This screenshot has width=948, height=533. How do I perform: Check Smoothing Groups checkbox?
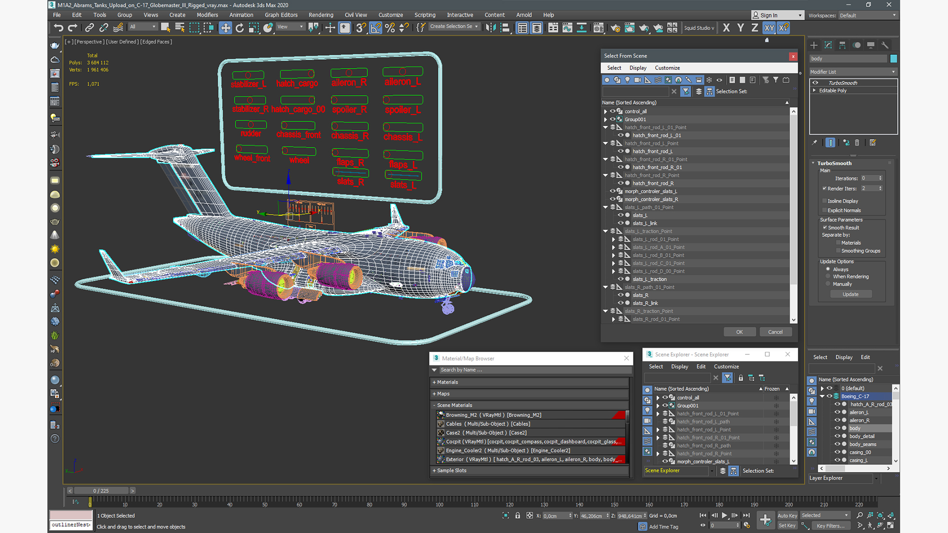coord(838,251)
